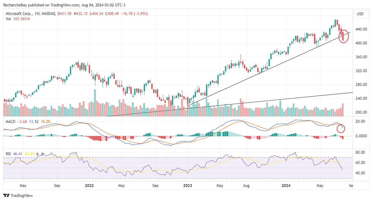Click the latest red MACD histogram bar
Image resolution: width=373 pixels, height=201 pixels.
(x=343, y=137)
